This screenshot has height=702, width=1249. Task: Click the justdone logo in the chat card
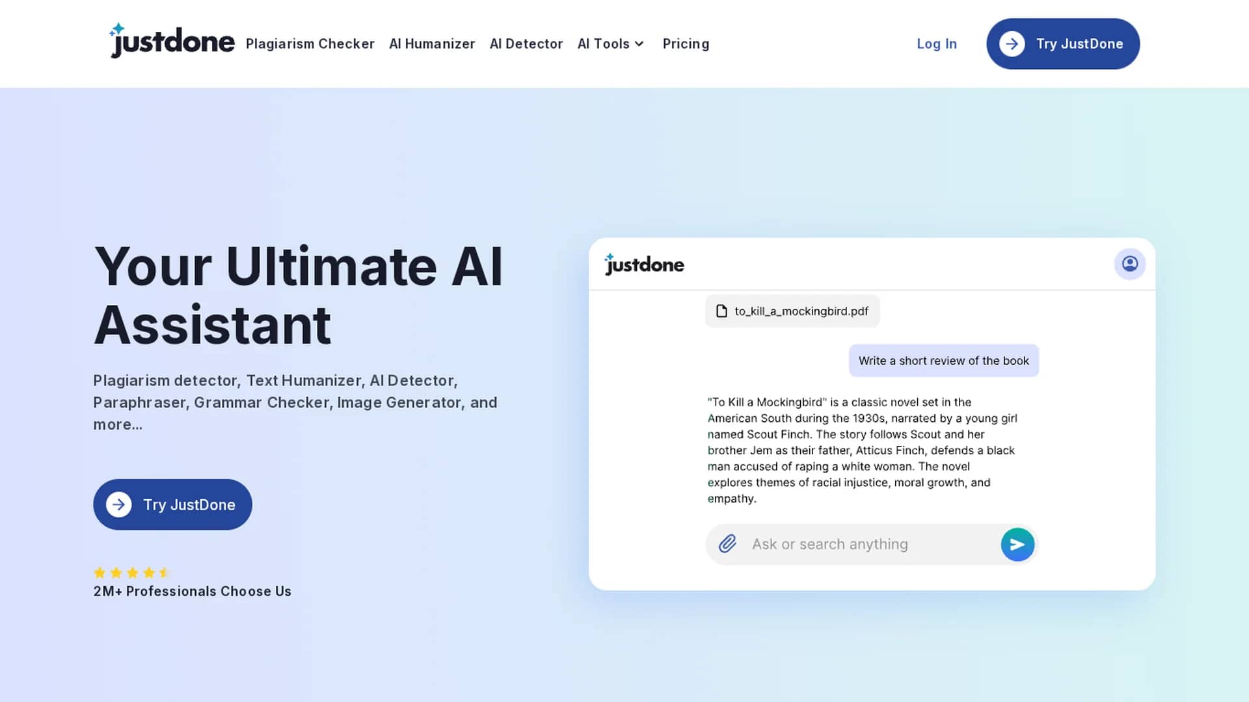coord(644,264)
